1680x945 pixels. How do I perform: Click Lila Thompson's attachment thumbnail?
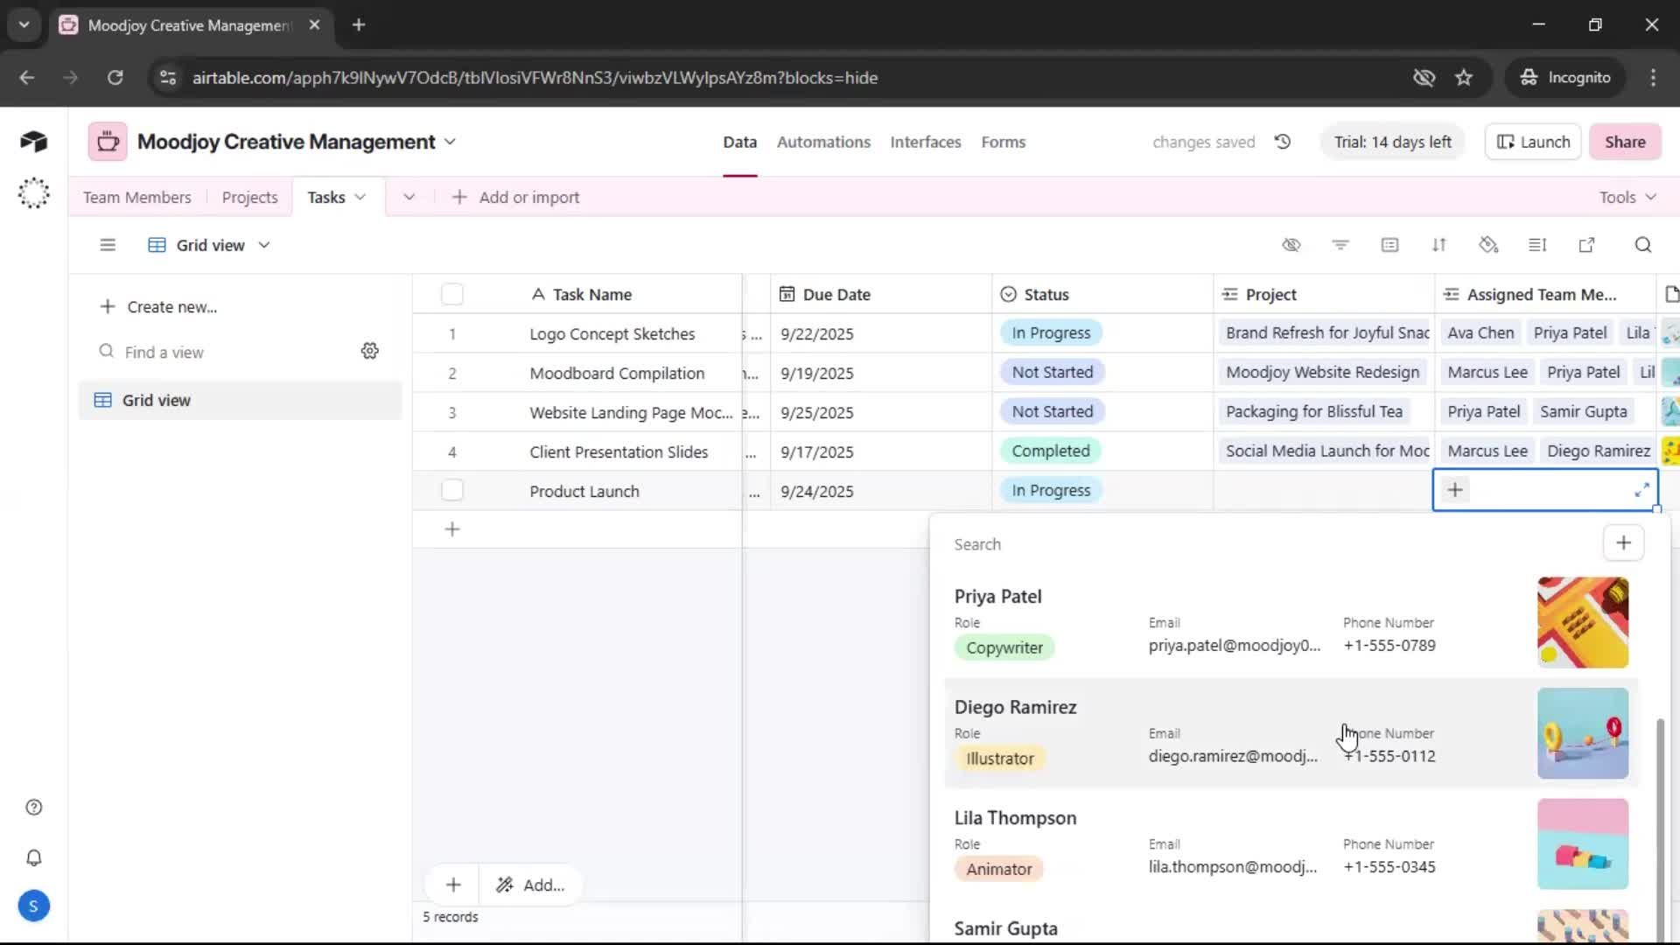(1583, 844)
